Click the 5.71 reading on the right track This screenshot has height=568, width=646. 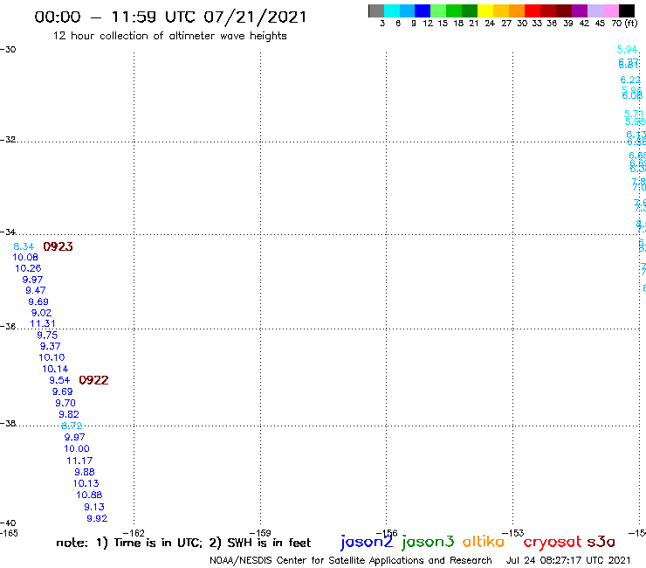[634, 114]
